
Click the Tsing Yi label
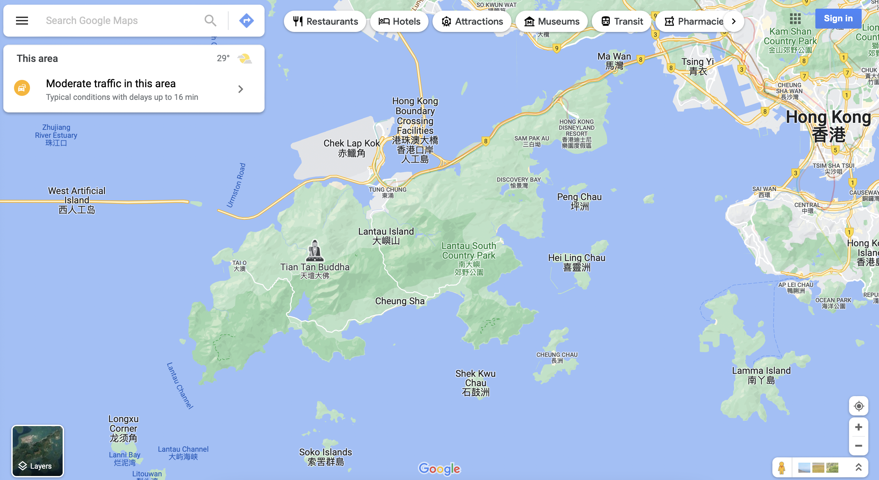(697, 66)
